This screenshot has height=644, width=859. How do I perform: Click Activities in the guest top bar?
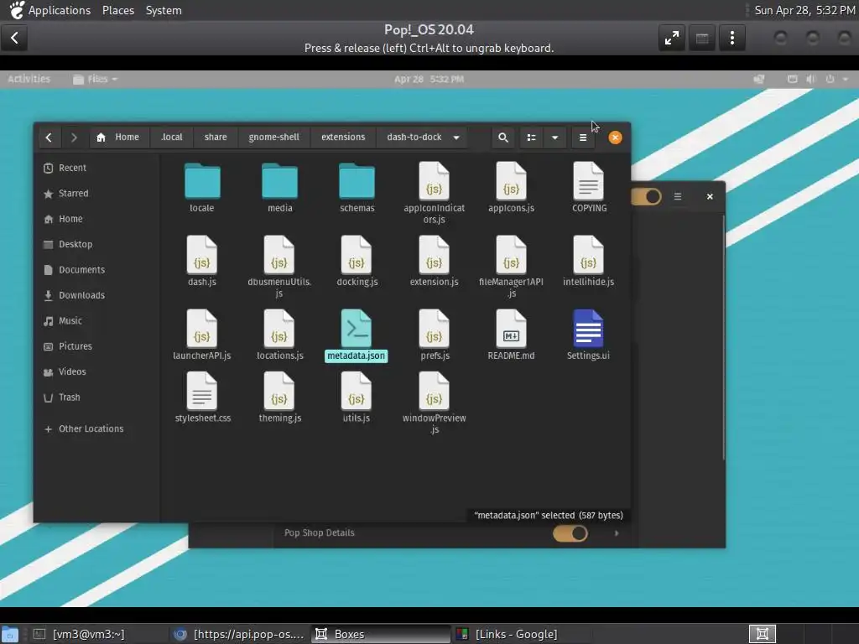(x=29, y=79)
